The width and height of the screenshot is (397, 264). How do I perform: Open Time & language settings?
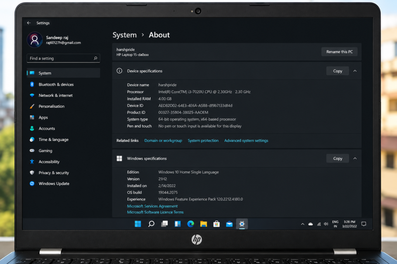pos(63,140)
